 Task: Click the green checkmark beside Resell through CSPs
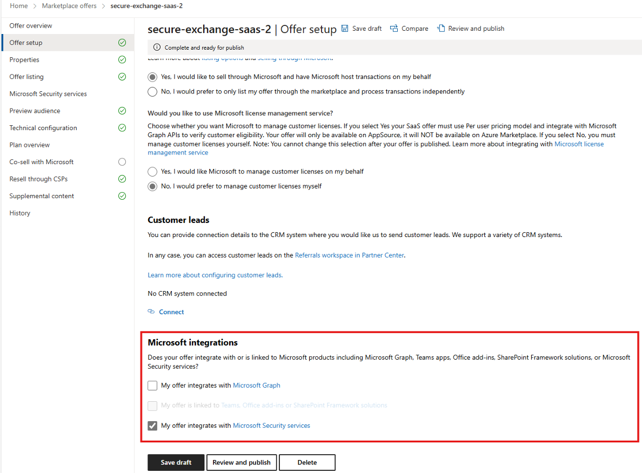122,179
